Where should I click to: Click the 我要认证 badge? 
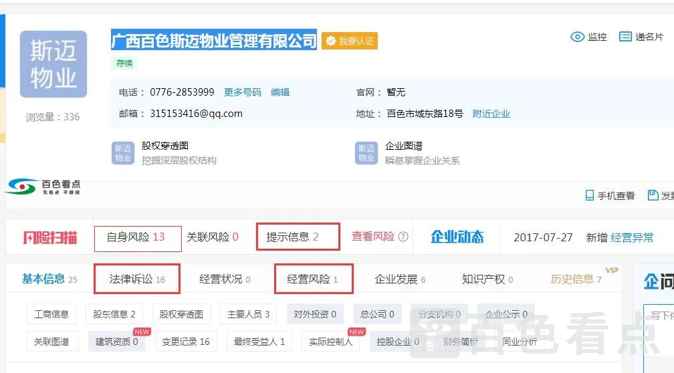tap(350, 41)
